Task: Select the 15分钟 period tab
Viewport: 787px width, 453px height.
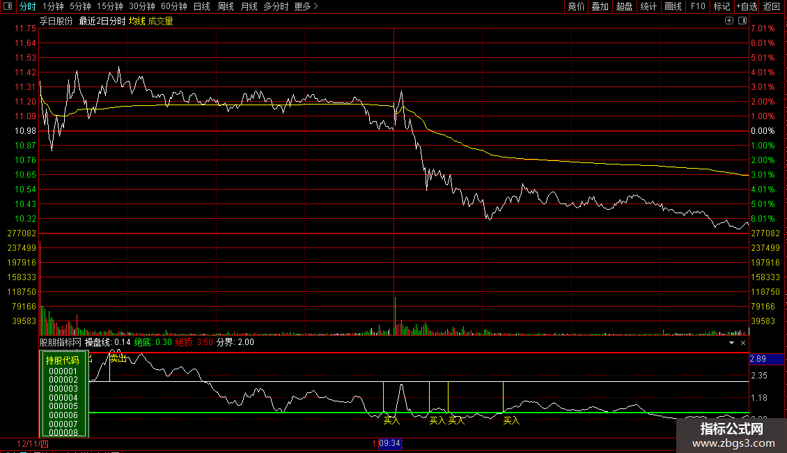Action: [110, 6]
